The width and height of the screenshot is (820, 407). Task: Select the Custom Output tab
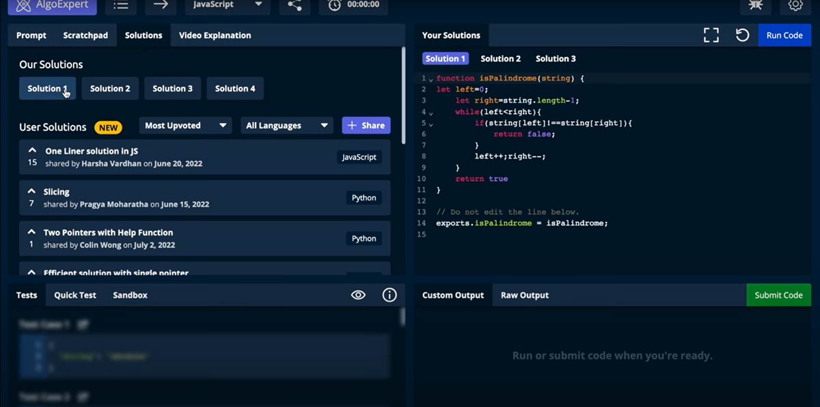click(453, 295)
